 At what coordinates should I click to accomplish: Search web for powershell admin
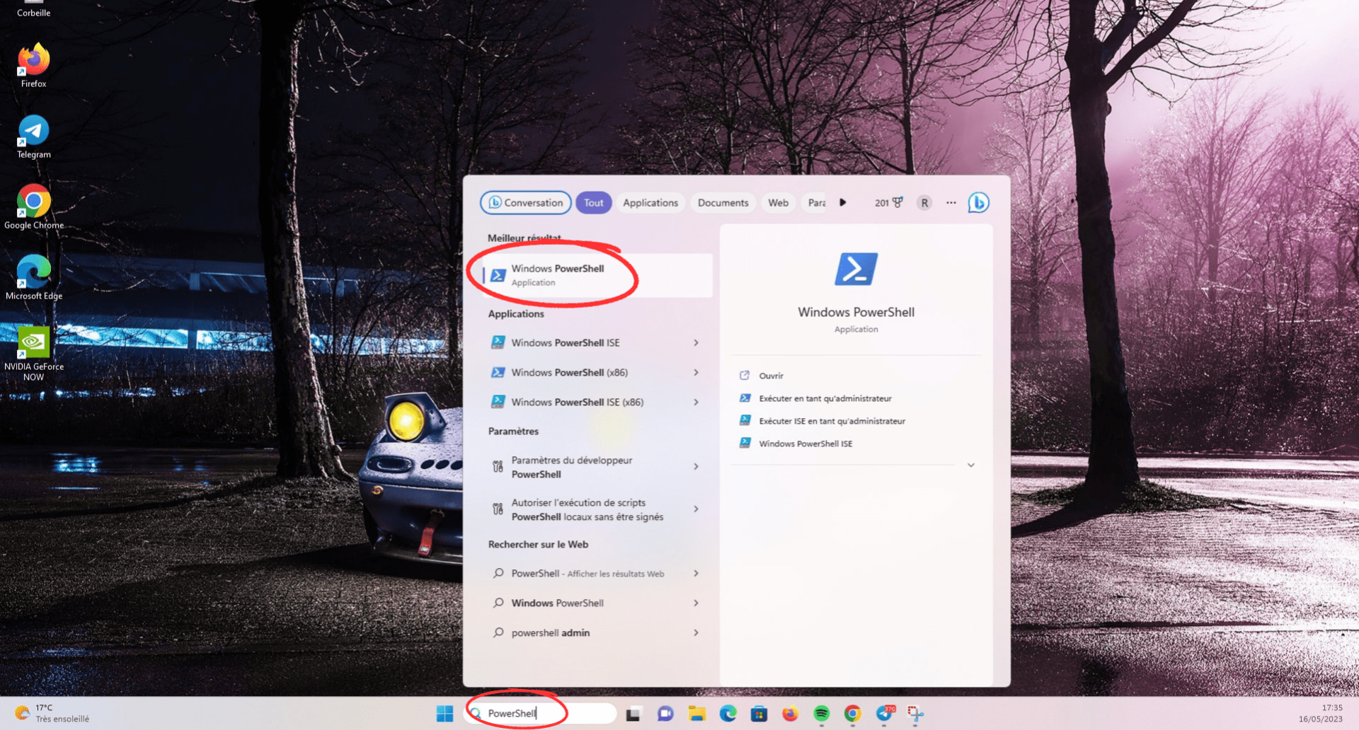coord(587,632)
